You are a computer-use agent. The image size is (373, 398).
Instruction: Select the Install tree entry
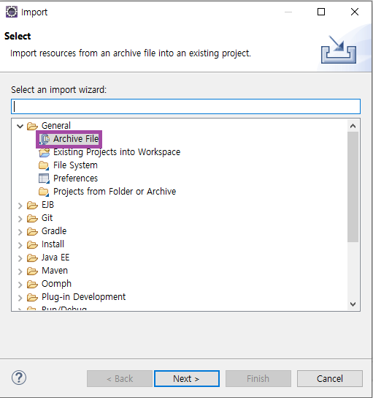click(53, 244)
